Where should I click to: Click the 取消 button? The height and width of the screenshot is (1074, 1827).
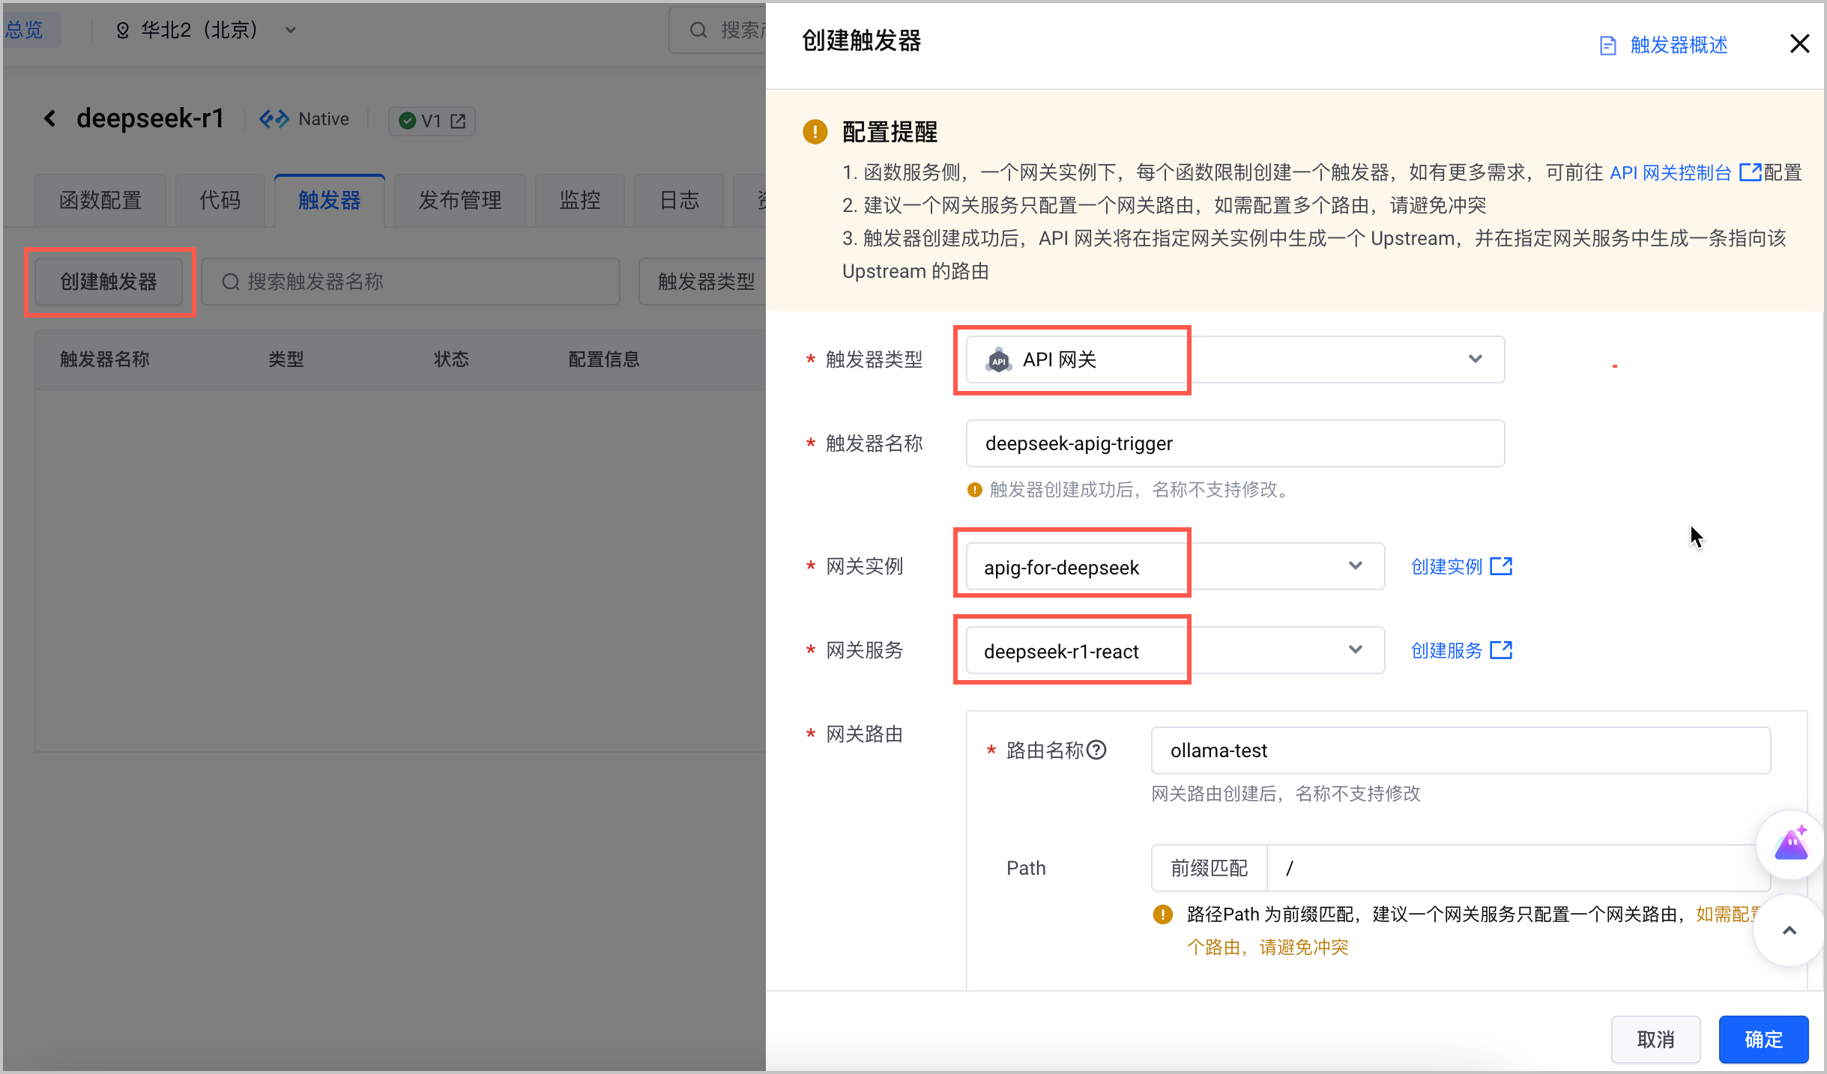1656,1040
